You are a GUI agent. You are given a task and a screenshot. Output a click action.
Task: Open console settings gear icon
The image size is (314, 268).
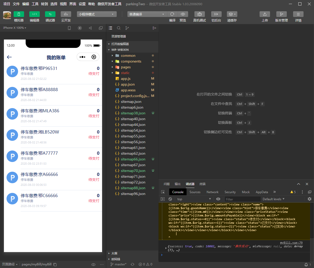tap(310, 199)
